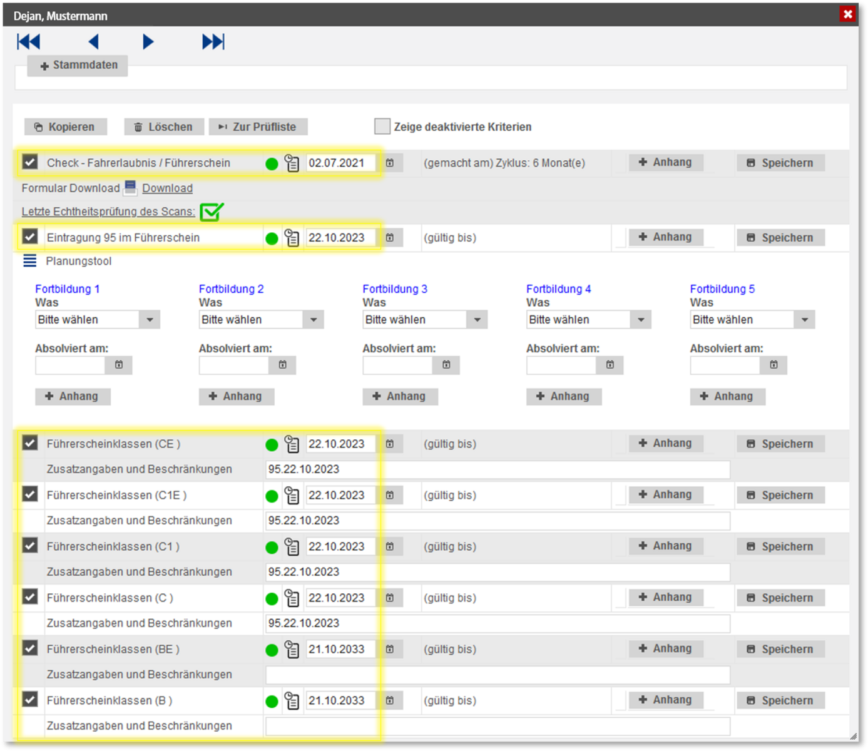Click Zusatzangaben field under Führerscheinklassen (CE)
868x751 pixels.
point(498,469)
